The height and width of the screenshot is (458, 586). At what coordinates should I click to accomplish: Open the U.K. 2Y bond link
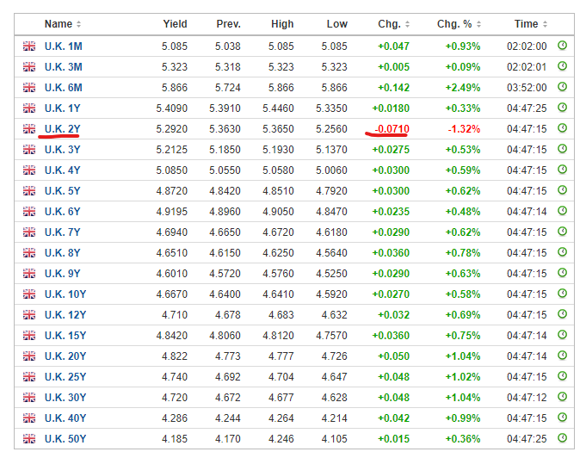pyautogui.click(x=63, y=129)
